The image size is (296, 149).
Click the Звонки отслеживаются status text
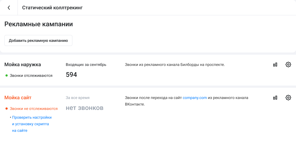click(31, 75)
